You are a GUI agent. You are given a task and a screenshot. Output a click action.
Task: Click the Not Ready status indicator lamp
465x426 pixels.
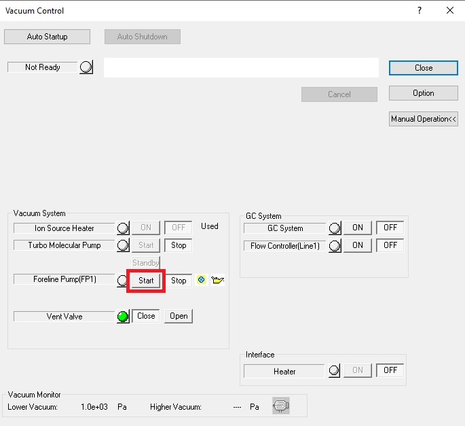click(86, 67)
